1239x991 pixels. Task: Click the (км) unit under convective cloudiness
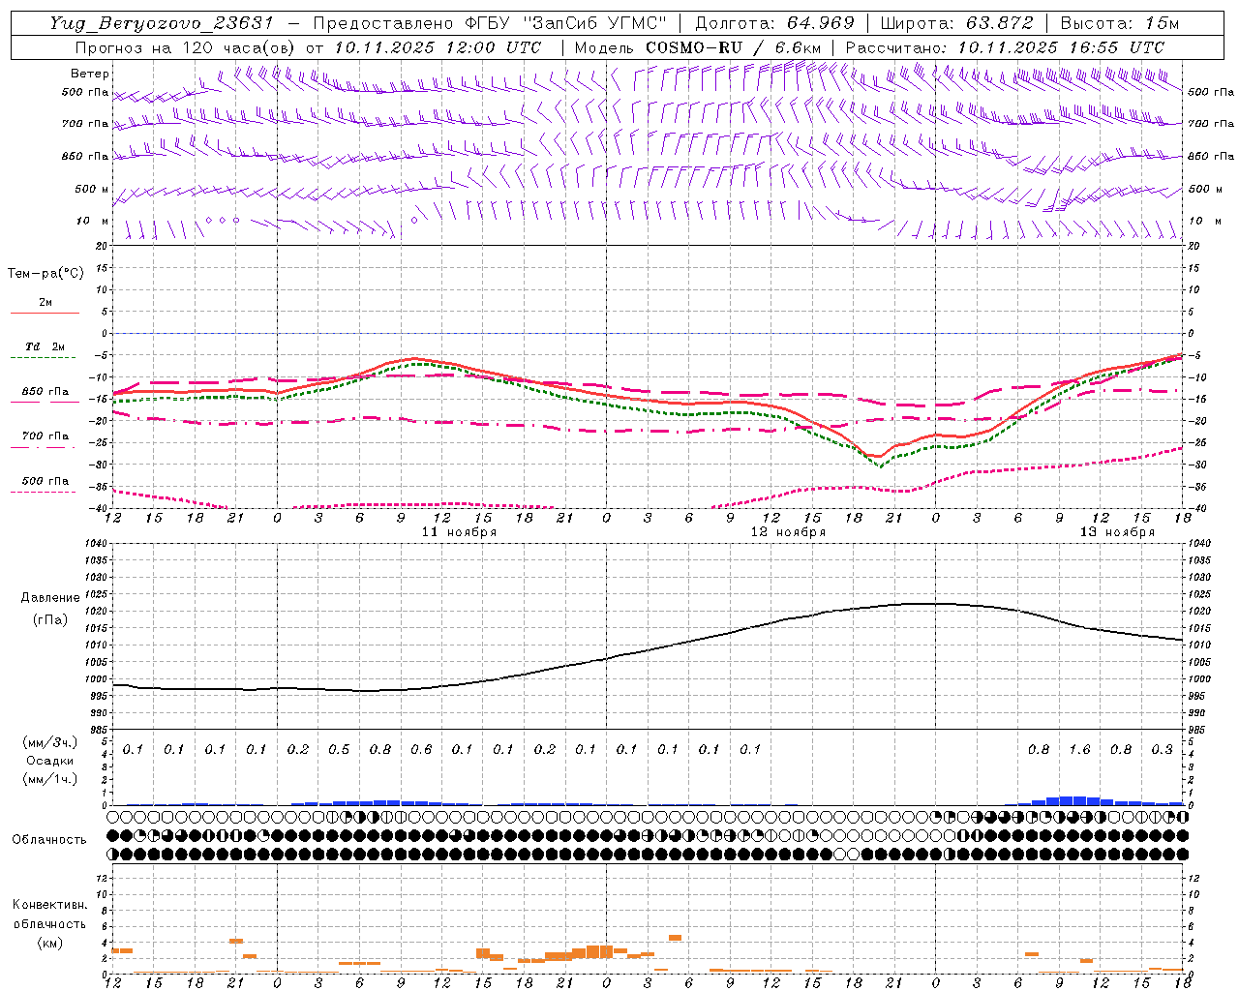(49, 944)
